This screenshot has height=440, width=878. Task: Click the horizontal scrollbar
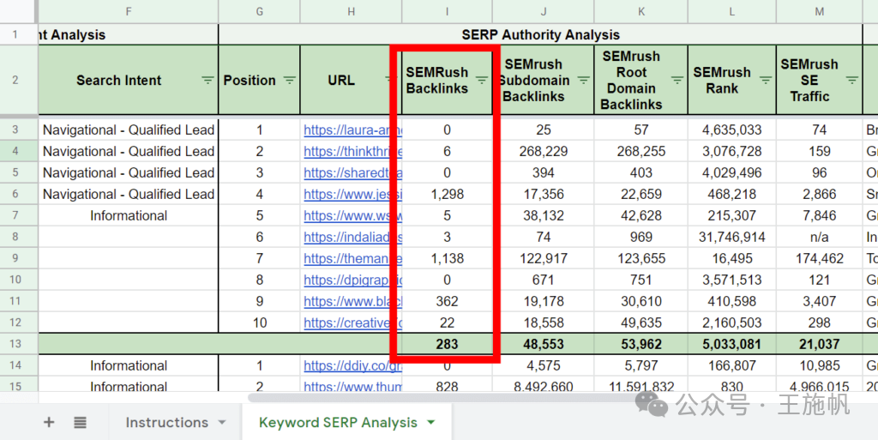pos(448,397)
